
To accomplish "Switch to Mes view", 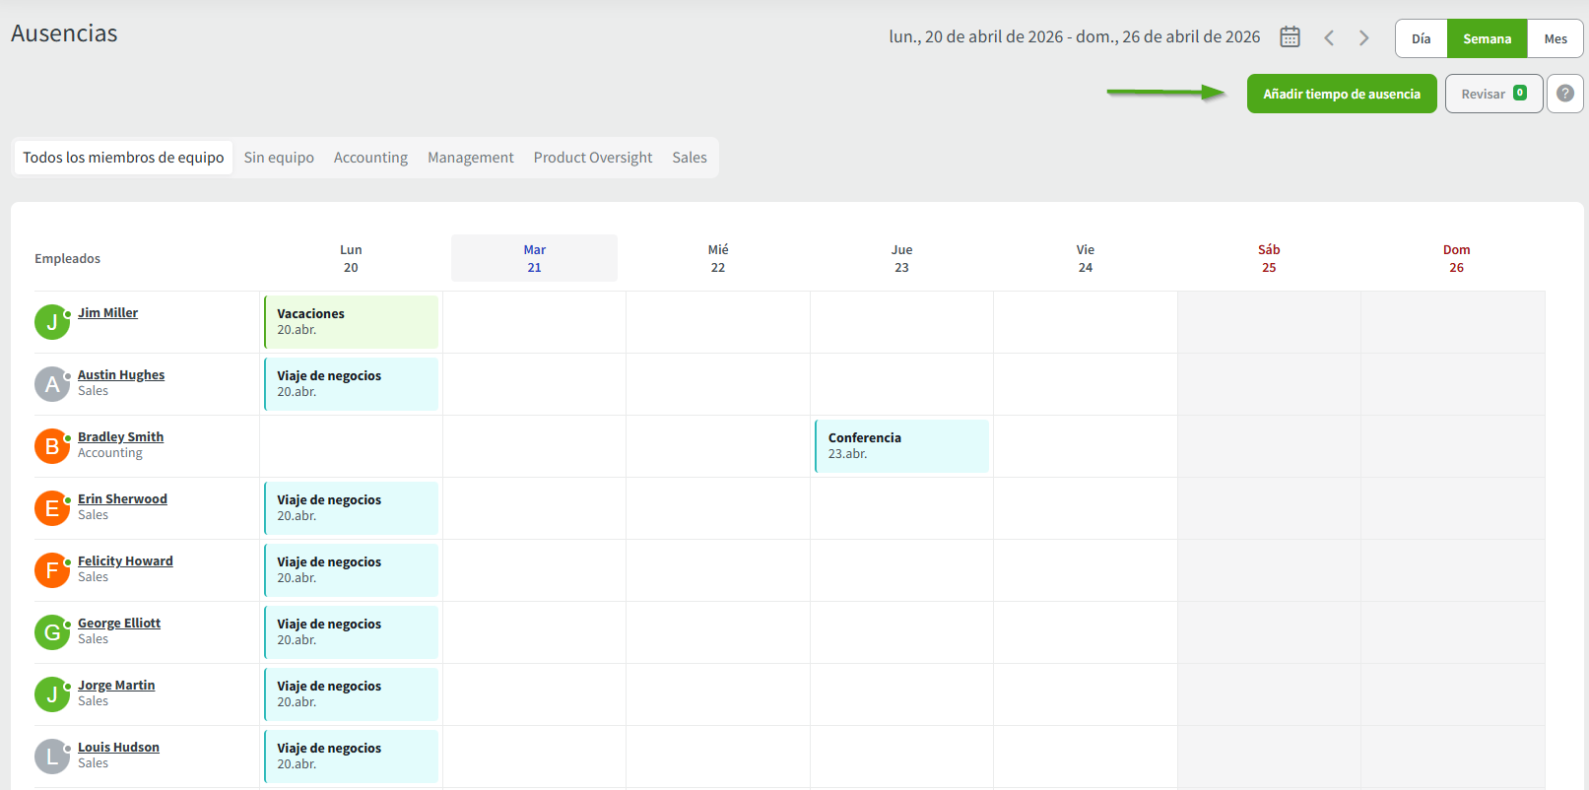I will (x=1556, y=38).
